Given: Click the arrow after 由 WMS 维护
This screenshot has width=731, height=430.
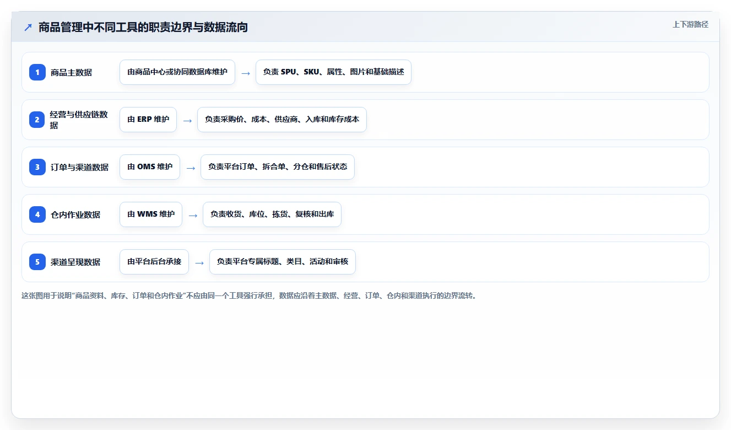Looking at the screenshot, I should pyautogui.click(x=193, y=215).
